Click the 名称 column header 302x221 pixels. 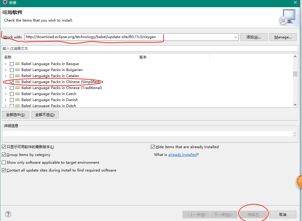point(70,57)
